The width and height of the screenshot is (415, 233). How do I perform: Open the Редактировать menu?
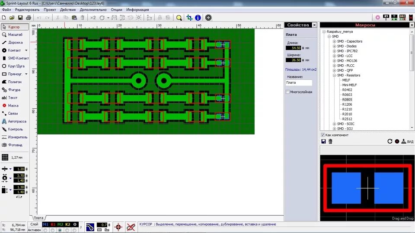[27, 10]
